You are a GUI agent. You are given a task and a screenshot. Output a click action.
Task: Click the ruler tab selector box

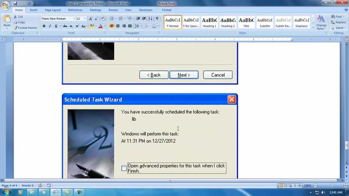(x=3, y=39)
